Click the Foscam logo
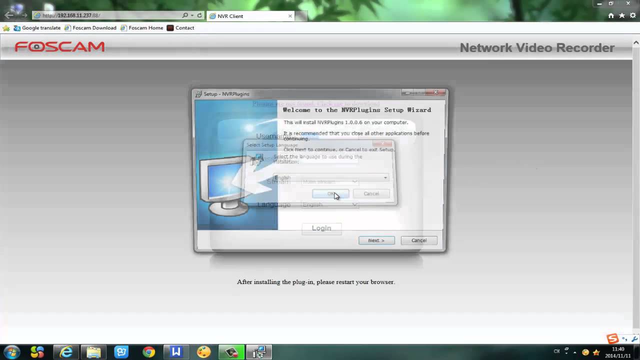The height and width of the screenshot is (360, 640). click(59, 47)
